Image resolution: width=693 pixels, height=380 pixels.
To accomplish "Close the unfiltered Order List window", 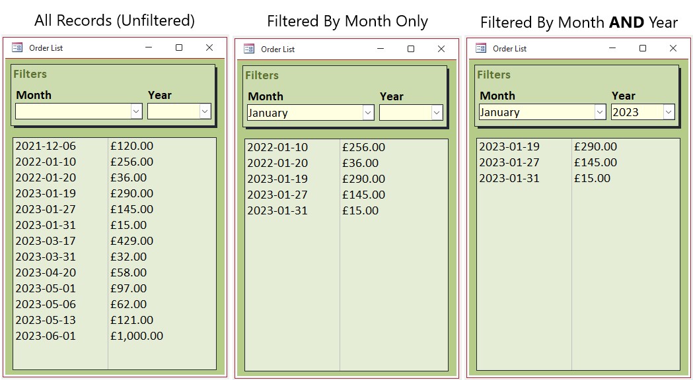I will point(209,47).
